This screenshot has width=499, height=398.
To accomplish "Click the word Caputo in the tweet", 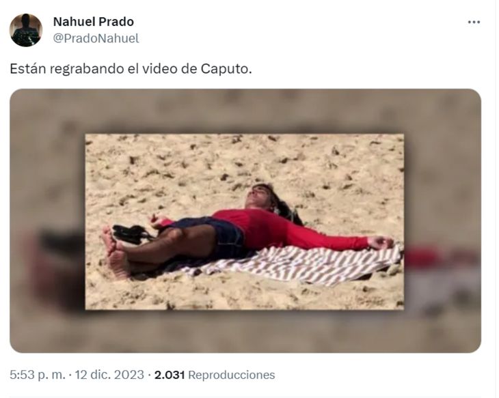I will click(226, 69).
